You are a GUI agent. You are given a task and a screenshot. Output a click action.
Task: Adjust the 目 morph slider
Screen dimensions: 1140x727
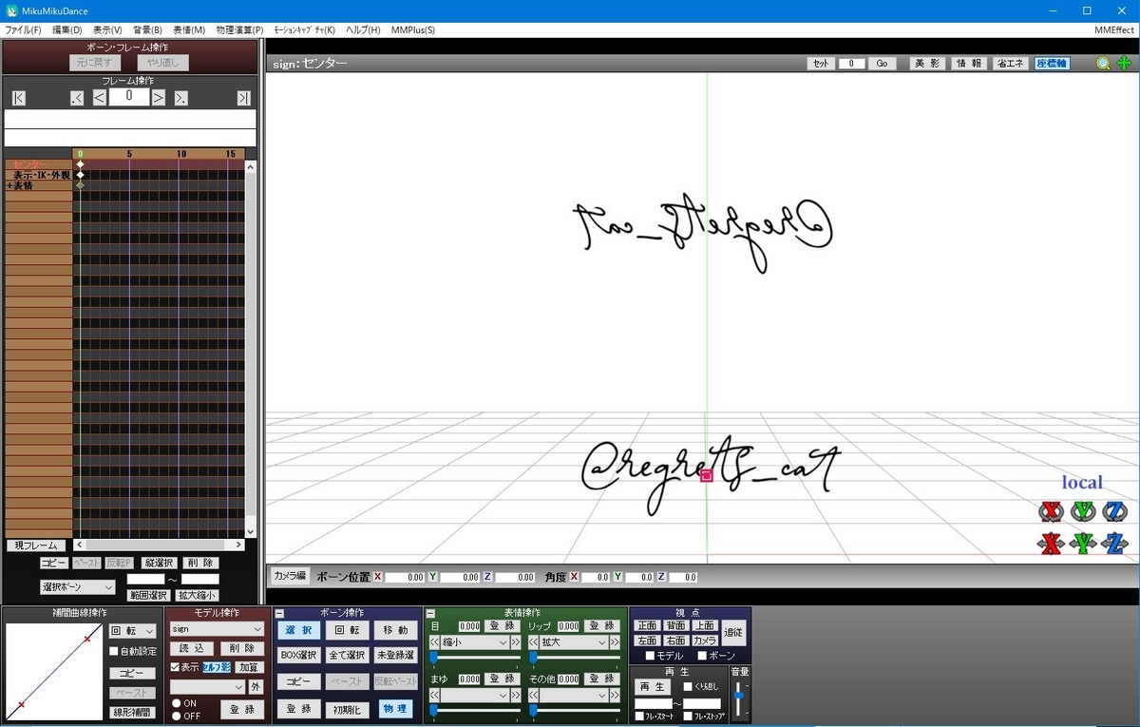tap(475, 658)
